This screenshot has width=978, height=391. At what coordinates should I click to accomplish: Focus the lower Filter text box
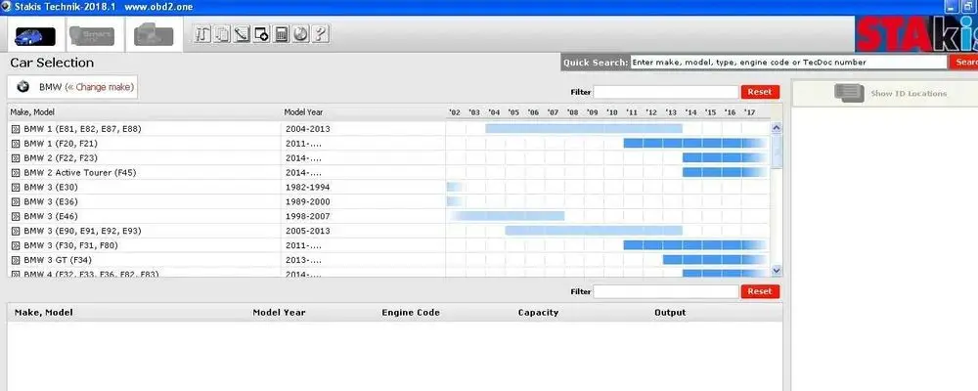[x=665, y=291]
